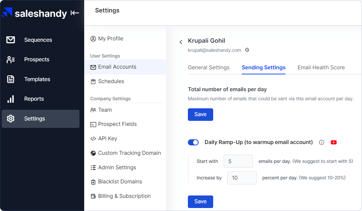The width and height of the screenshot is (362, 211).
Task: Click the Sequences envelope icon
Action: pyautogui.click(x=11, y=40)
